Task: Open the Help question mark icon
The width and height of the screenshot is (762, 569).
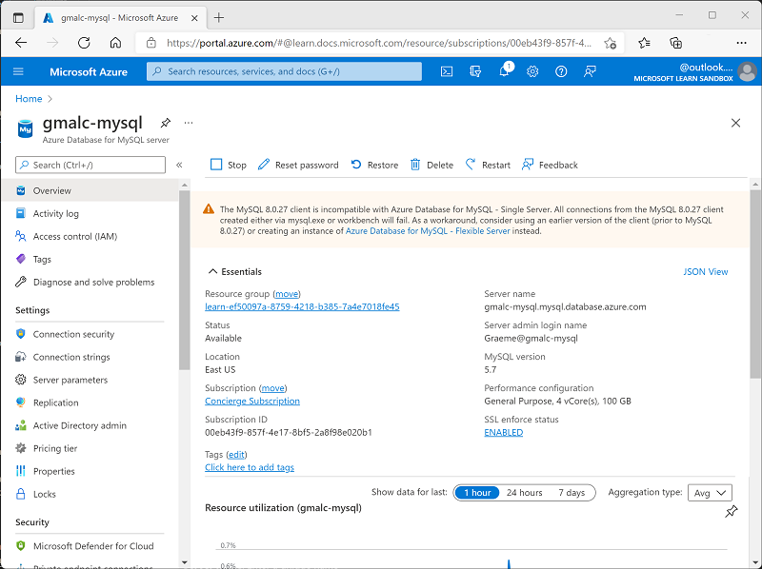Action: [x=561, y=72]
